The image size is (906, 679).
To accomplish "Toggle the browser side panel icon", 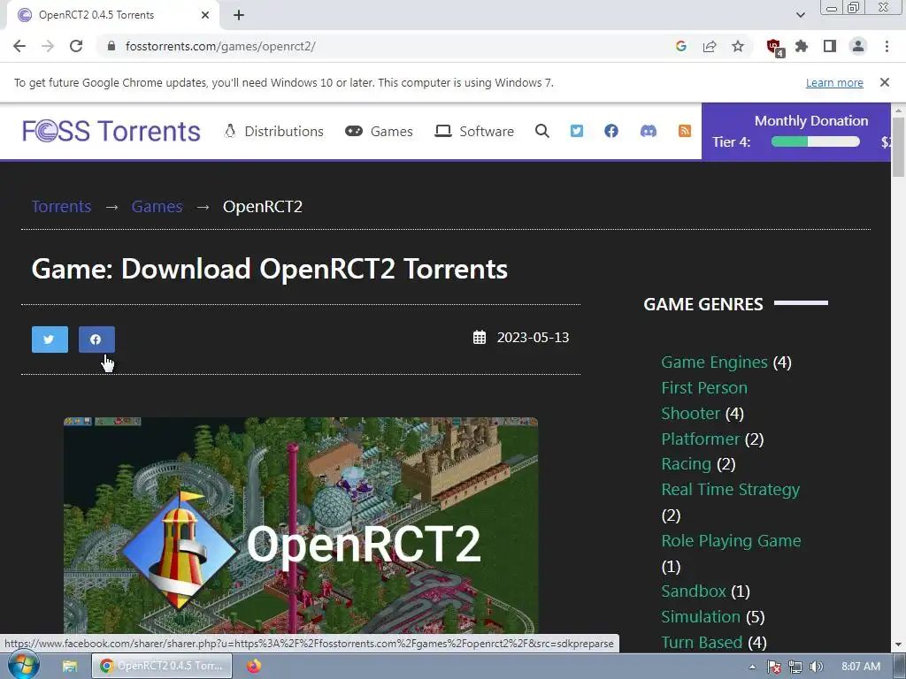I will (x=830, y=46).
